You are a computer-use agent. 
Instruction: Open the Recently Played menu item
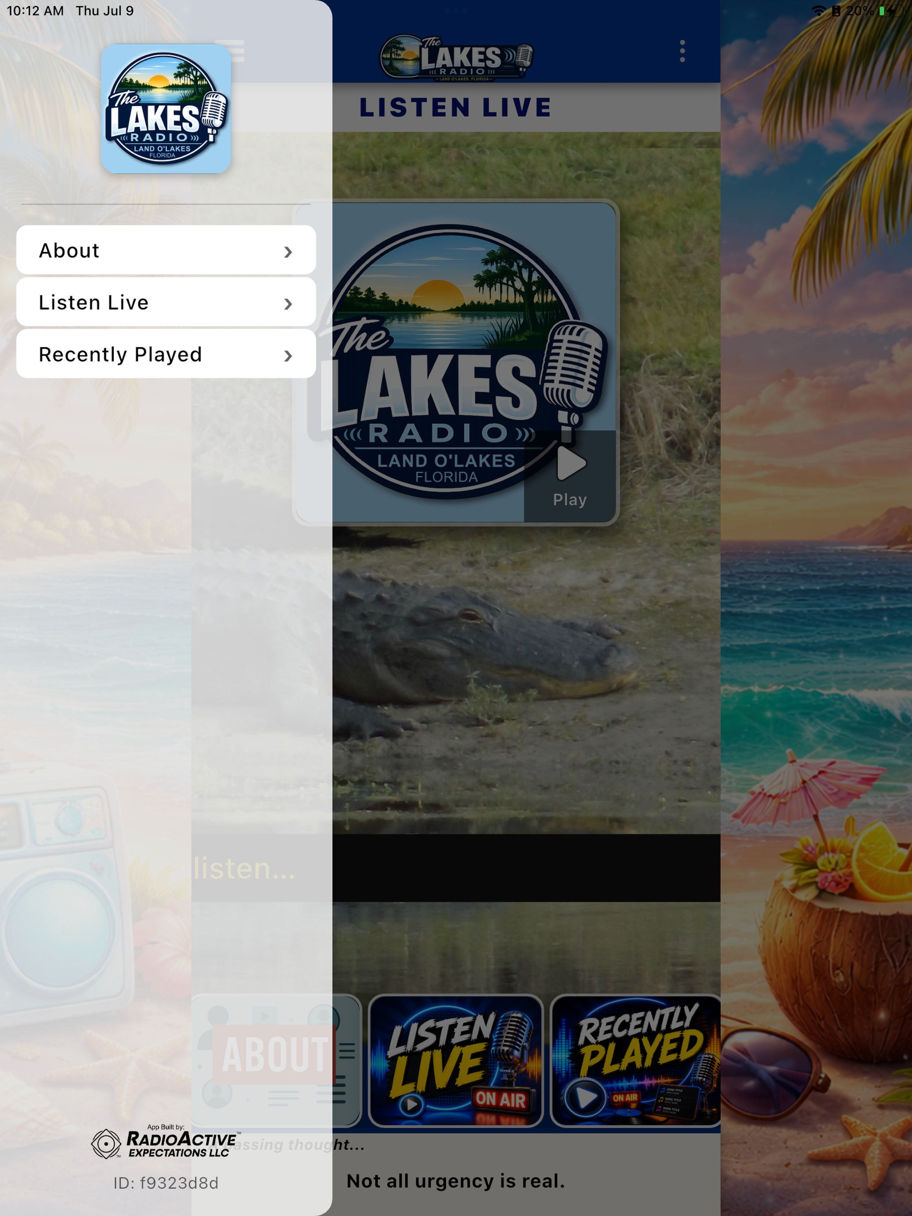coord(166,354)
